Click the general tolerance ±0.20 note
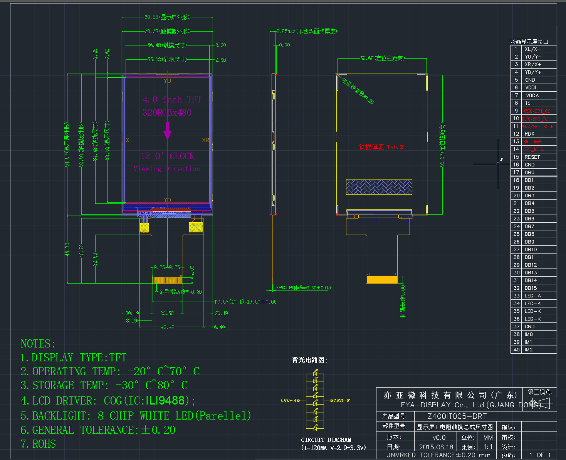566x460 pixels. coord(98,430)
